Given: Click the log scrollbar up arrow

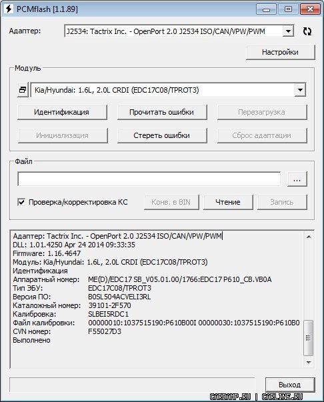Looking at the screenshot, I should pyautogui.click(x=309, y=237).
